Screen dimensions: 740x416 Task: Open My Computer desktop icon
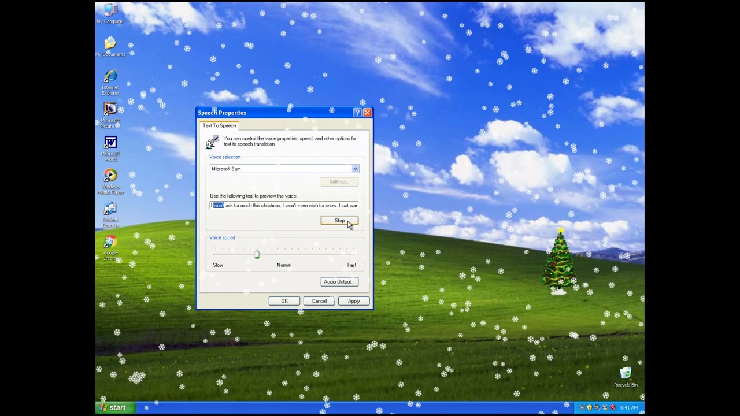[110, 14]
